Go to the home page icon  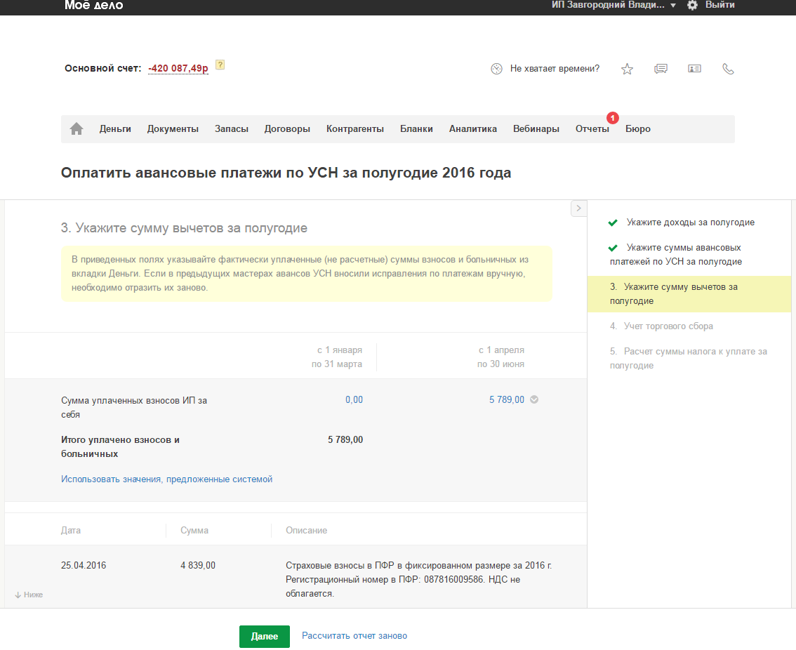pos(77,129)
